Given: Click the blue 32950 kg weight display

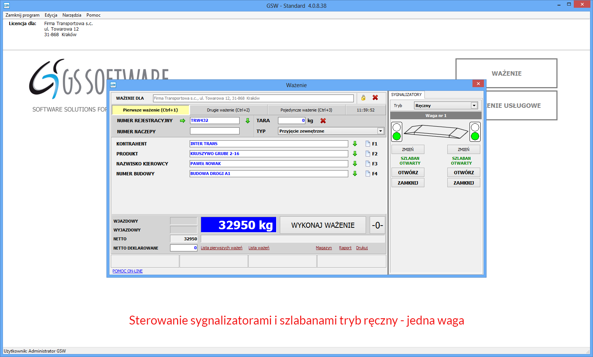Looking at the screenshot, I should point(238,225).
